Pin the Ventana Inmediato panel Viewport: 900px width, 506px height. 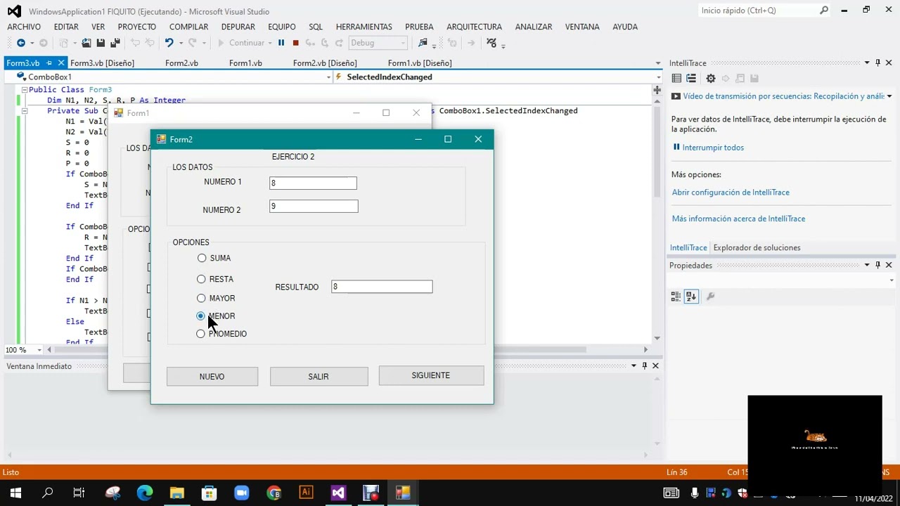(644, 365)
